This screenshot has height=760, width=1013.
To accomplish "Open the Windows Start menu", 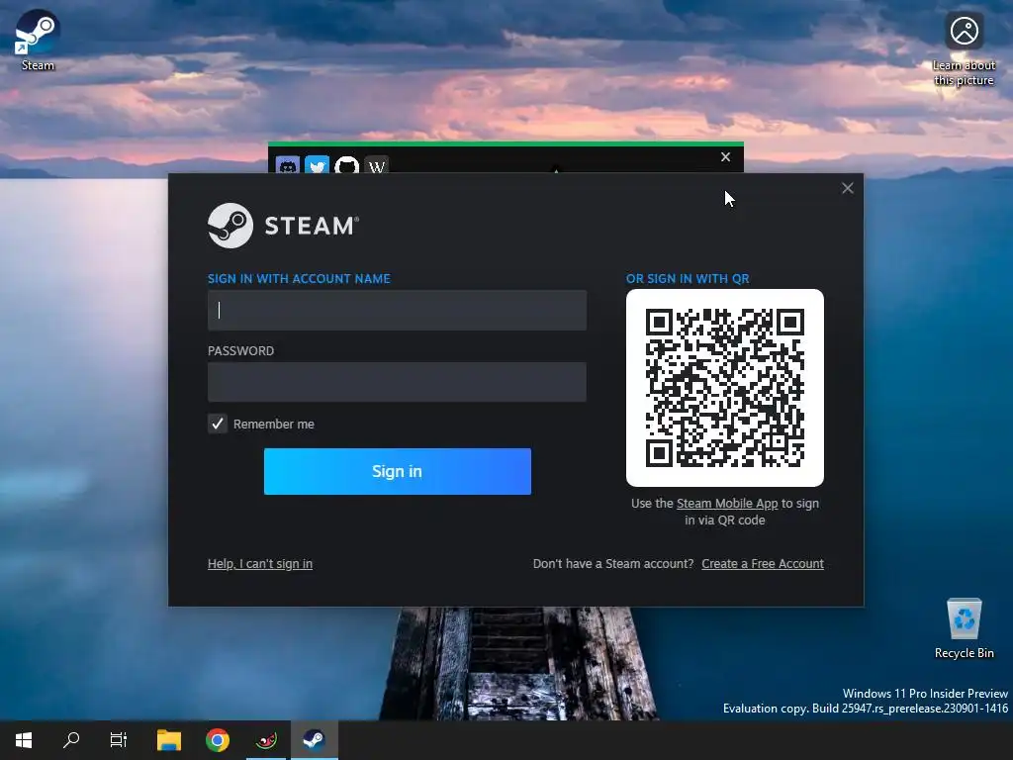I will [x=24, y=740].
